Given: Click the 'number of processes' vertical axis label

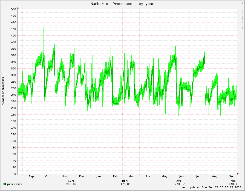Looking at the screenshot, I should [3, 91].
